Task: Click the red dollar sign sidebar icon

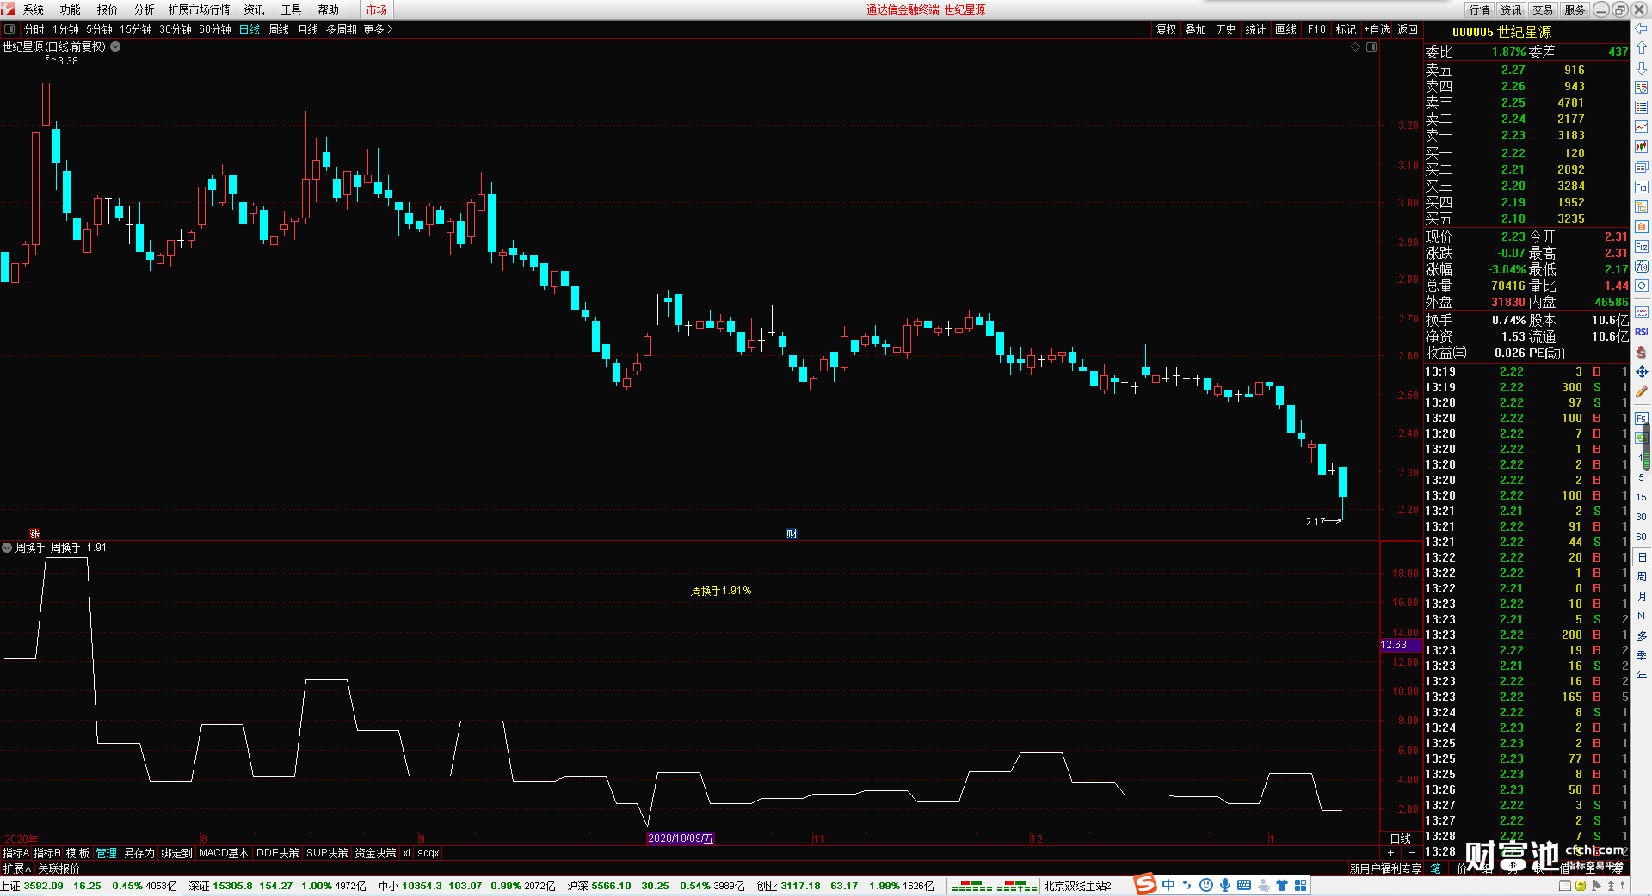Action: point(1642,353)
